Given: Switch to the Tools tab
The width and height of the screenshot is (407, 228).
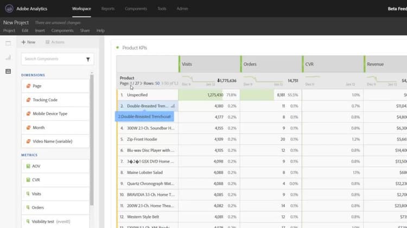Looking at the screenshot, I should (x=162, y=9).
